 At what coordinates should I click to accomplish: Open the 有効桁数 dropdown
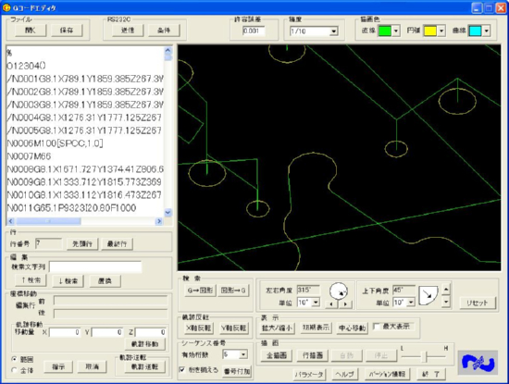(243, 354)
